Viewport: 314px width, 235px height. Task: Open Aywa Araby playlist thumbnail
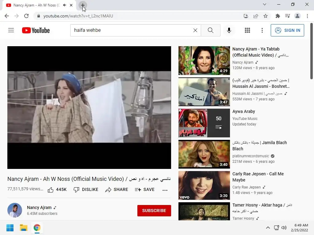point(204,123)
